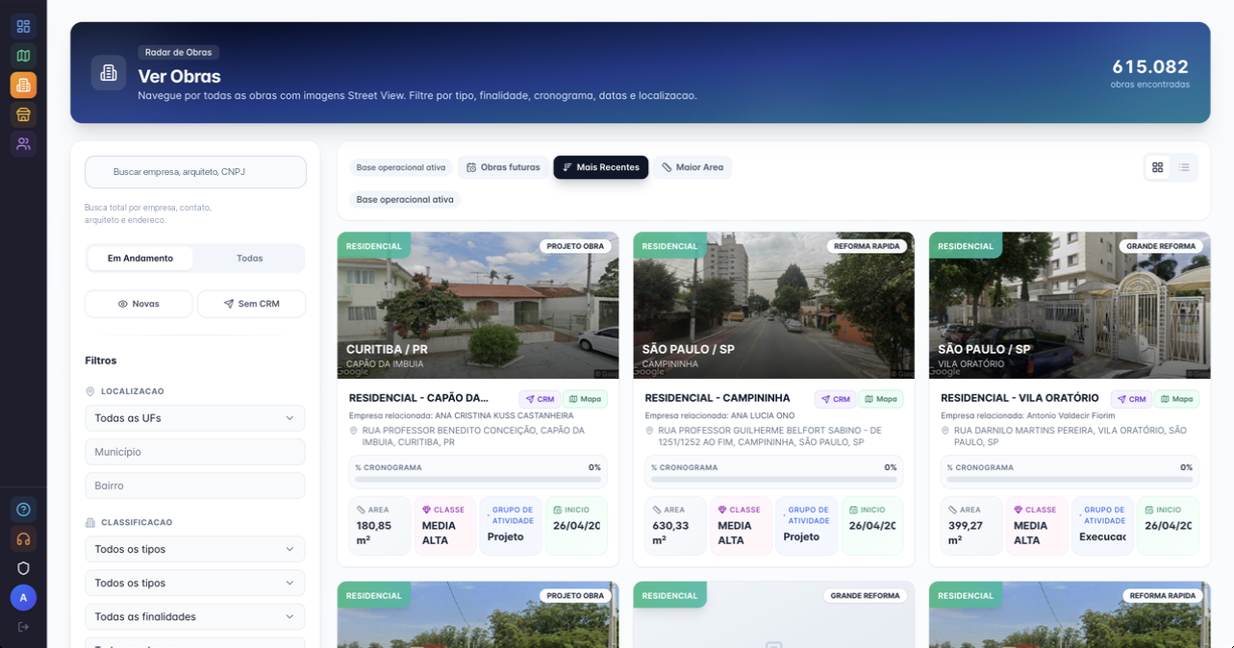Open CRM for Residencial - Vila Oratório
Screen dimensions: 1234x648
1131,399
